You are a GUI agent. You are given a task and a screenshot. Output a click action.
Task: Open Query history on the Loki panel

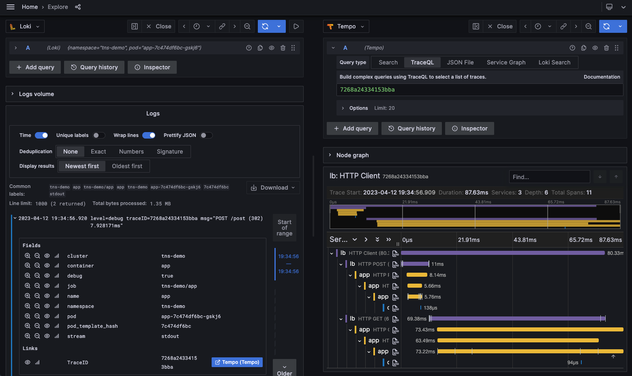pyautogui.click(x=94, y=67)
